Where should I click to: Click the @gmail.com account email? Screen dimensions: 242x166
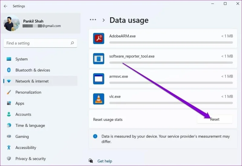[42, 26]
